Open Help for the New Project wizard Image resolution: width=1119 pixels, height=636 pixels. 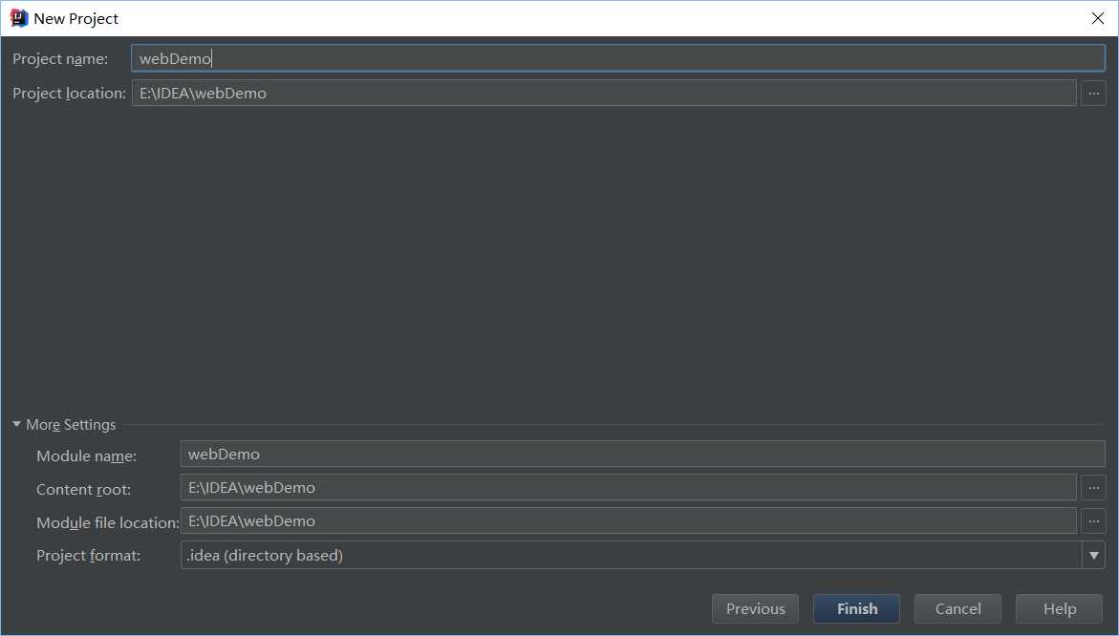pos(1059,609)
